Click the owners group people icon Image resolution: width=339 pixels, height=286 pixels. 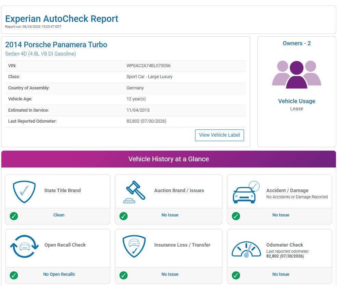296,75
